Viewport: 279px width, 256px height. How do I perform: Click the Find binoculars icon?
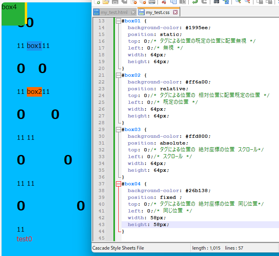[x=216, y=2]
